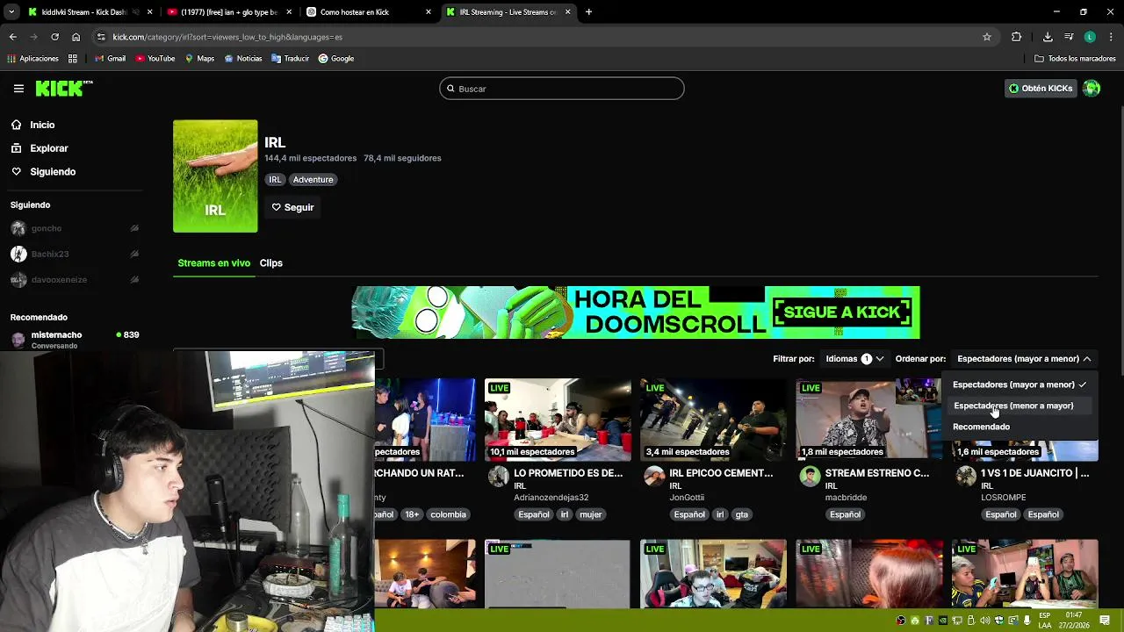Open the Google bookmark

336,59
